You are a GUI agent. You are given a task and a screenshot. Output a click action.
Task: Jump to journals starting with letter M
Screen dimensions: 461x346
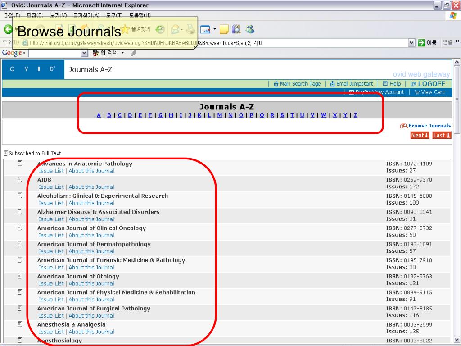click(x=220, y=115)
